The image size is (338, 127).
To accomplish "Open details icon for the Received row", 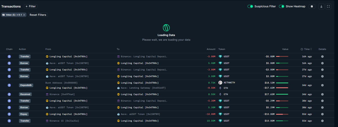I will [x=322, y=94].
